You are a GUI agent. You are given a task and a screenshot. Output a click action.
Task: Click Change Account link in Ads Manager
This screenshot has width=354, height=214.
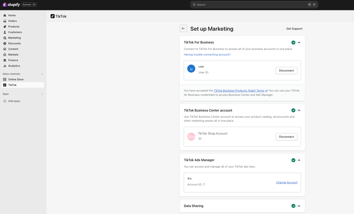coord(287,183)
